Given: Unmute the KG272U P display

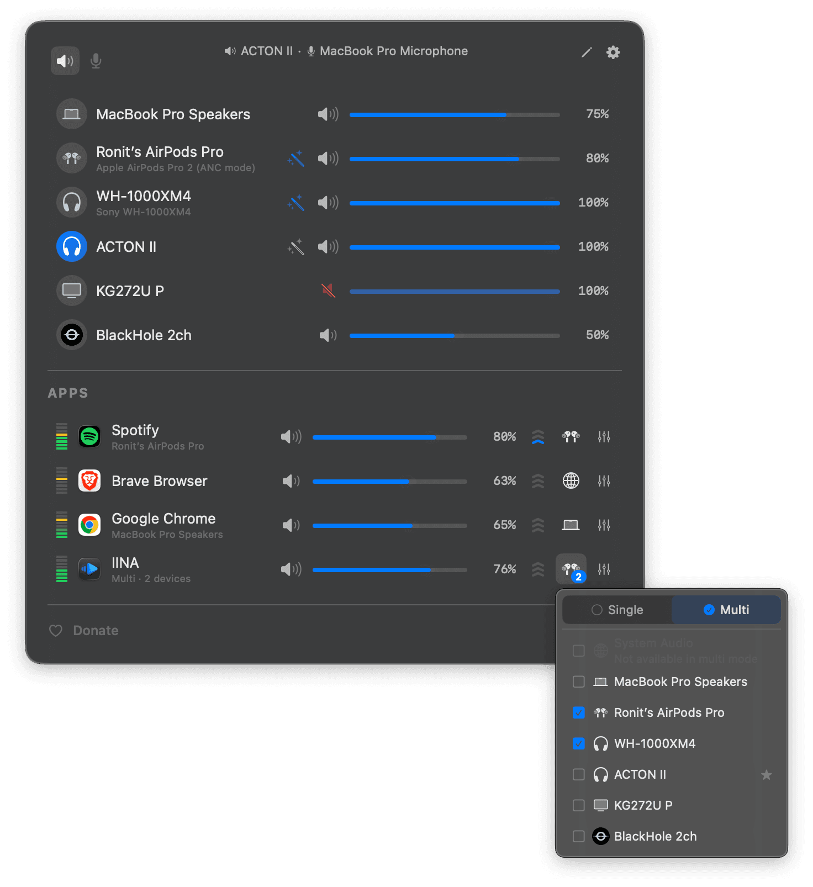Looking at the screenshot, I should (x=329, y=291).
